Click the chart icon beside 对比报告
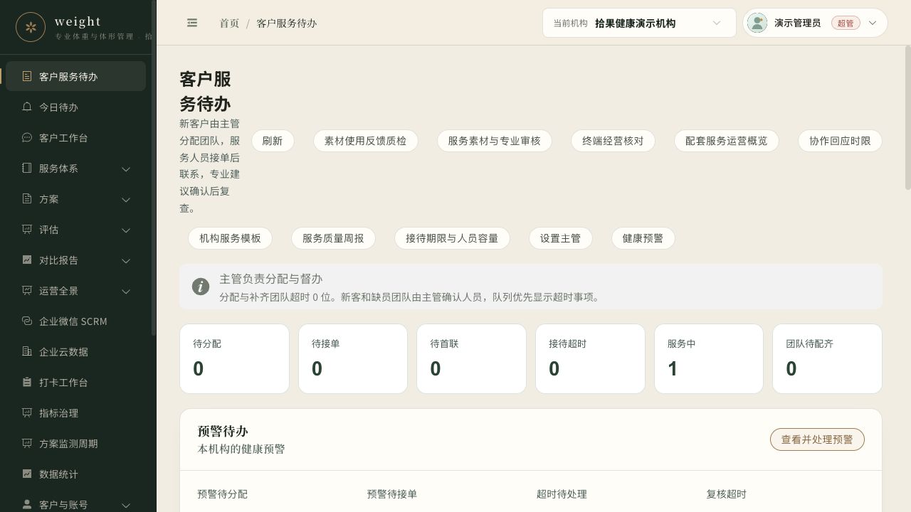This screenshot has height=512, width=911. [27, 260]
